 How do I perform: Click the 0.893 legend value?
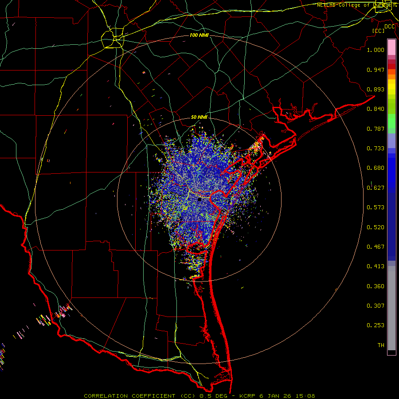coord(376,89)
